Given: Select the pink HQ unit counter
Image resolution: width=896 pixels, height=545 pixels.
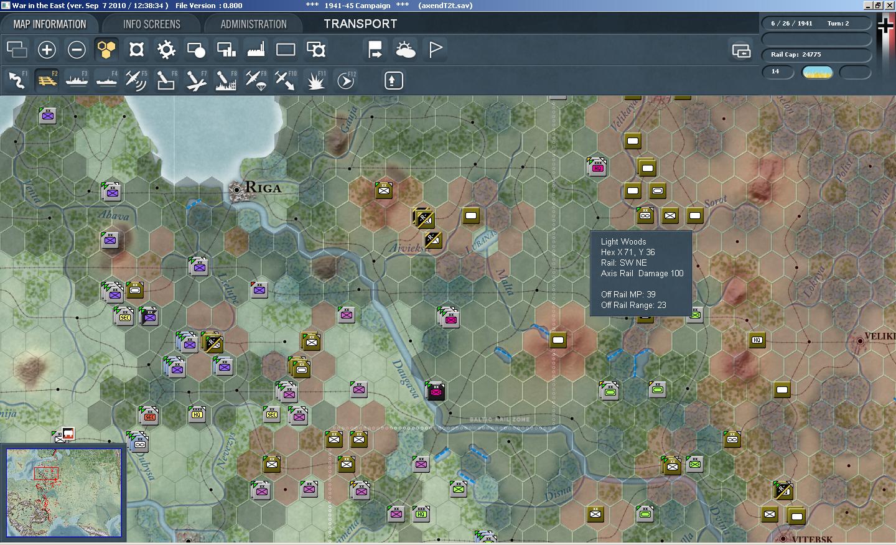Looking at the screenshot, I should 597,166.
